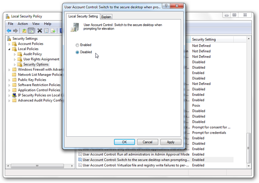The image size is (259, 183).
Task: Click the Apply button
Action: 170,142
